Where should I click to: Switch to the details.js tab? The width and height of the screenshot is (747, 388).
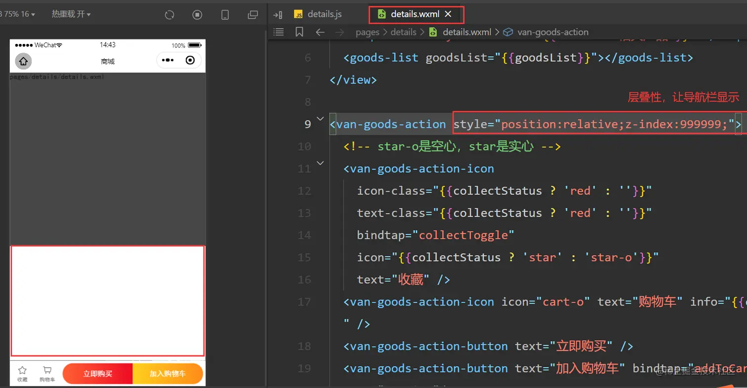(x=318, y=14)
